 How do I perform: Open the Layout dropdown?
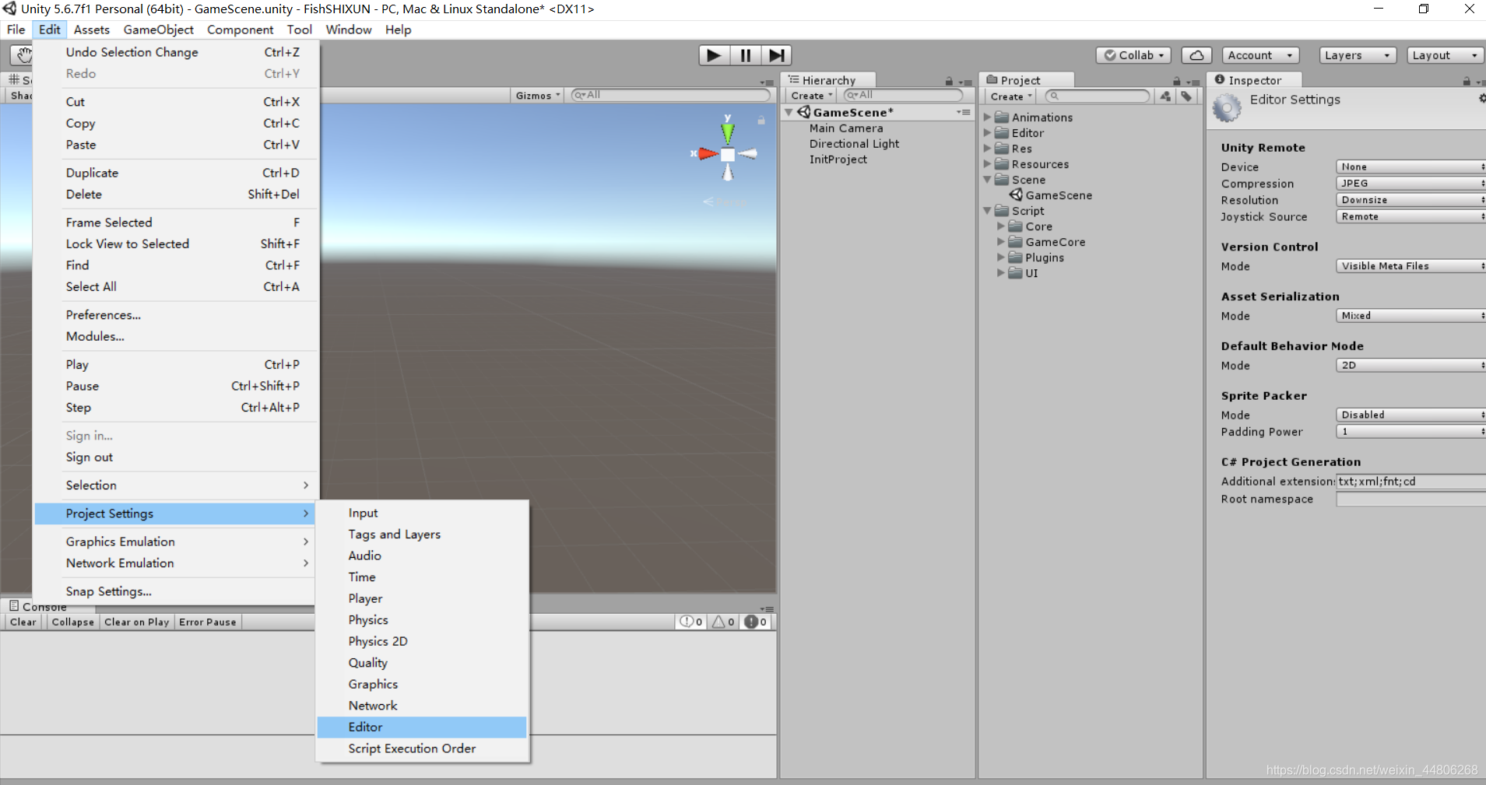tap(1445, 55)
